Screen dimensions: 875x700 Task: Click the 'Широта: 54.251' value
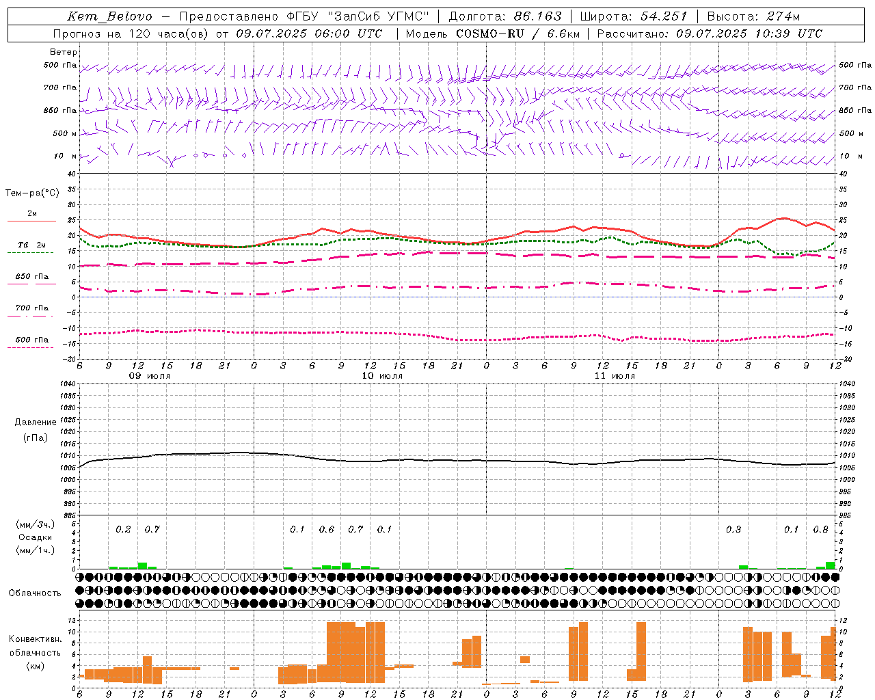[x=634, y=16]
